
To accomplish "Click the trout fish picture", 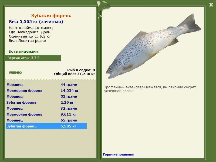I will 153,46.
